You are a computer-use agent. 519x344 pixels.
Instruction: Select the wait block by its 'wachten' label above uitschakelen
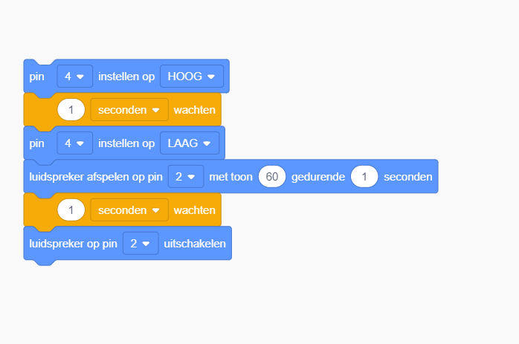tap(194, 210)
